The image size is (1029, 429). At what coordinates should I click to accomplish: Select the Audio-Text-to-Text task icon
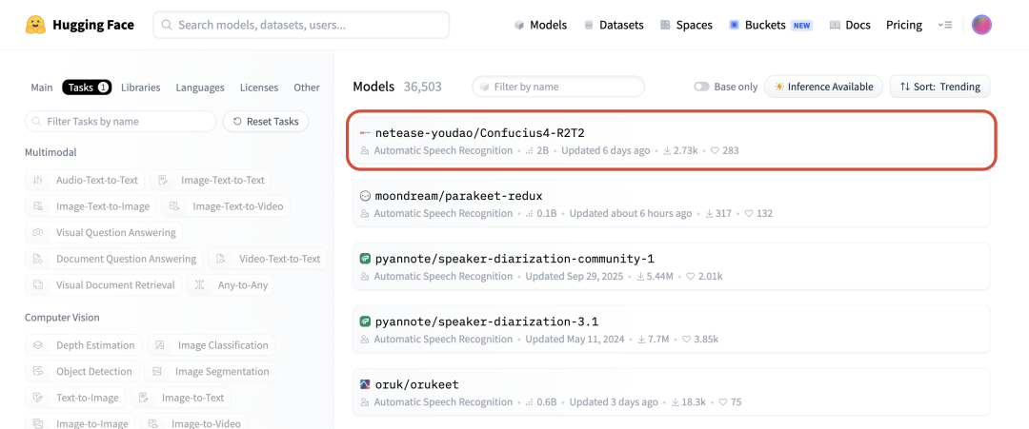point(38,180)
